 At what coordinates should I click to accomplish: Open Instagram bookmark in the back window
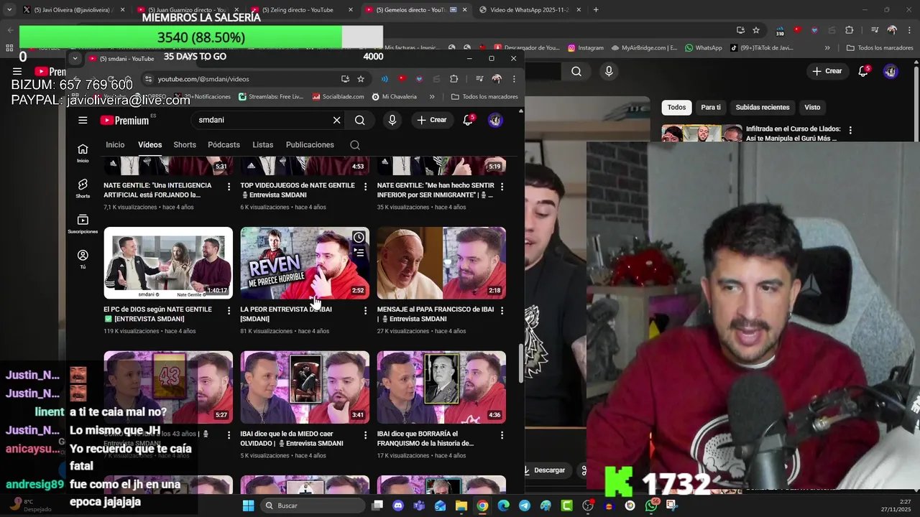pos(586,48)
